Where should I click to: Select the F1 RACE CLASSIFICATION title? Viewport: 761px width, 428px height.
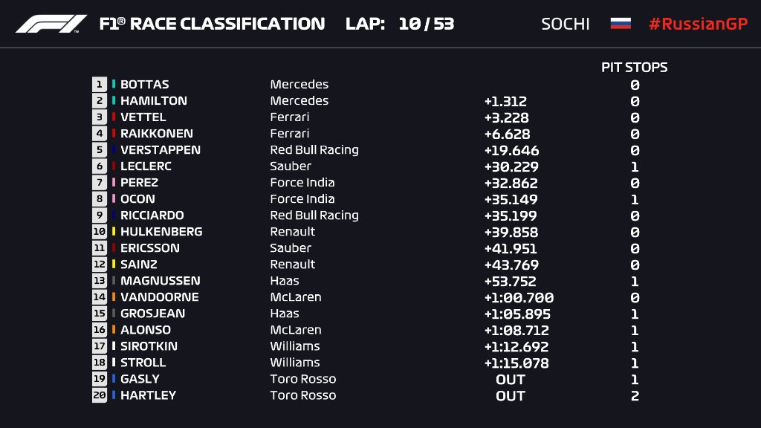point(212,24)
